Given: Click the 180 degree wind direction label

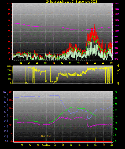Looking at the screenshot, I should [9, 75].
